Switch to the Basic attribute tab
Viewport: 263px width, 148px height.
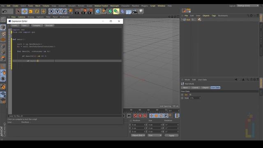[x=185, y=88]
